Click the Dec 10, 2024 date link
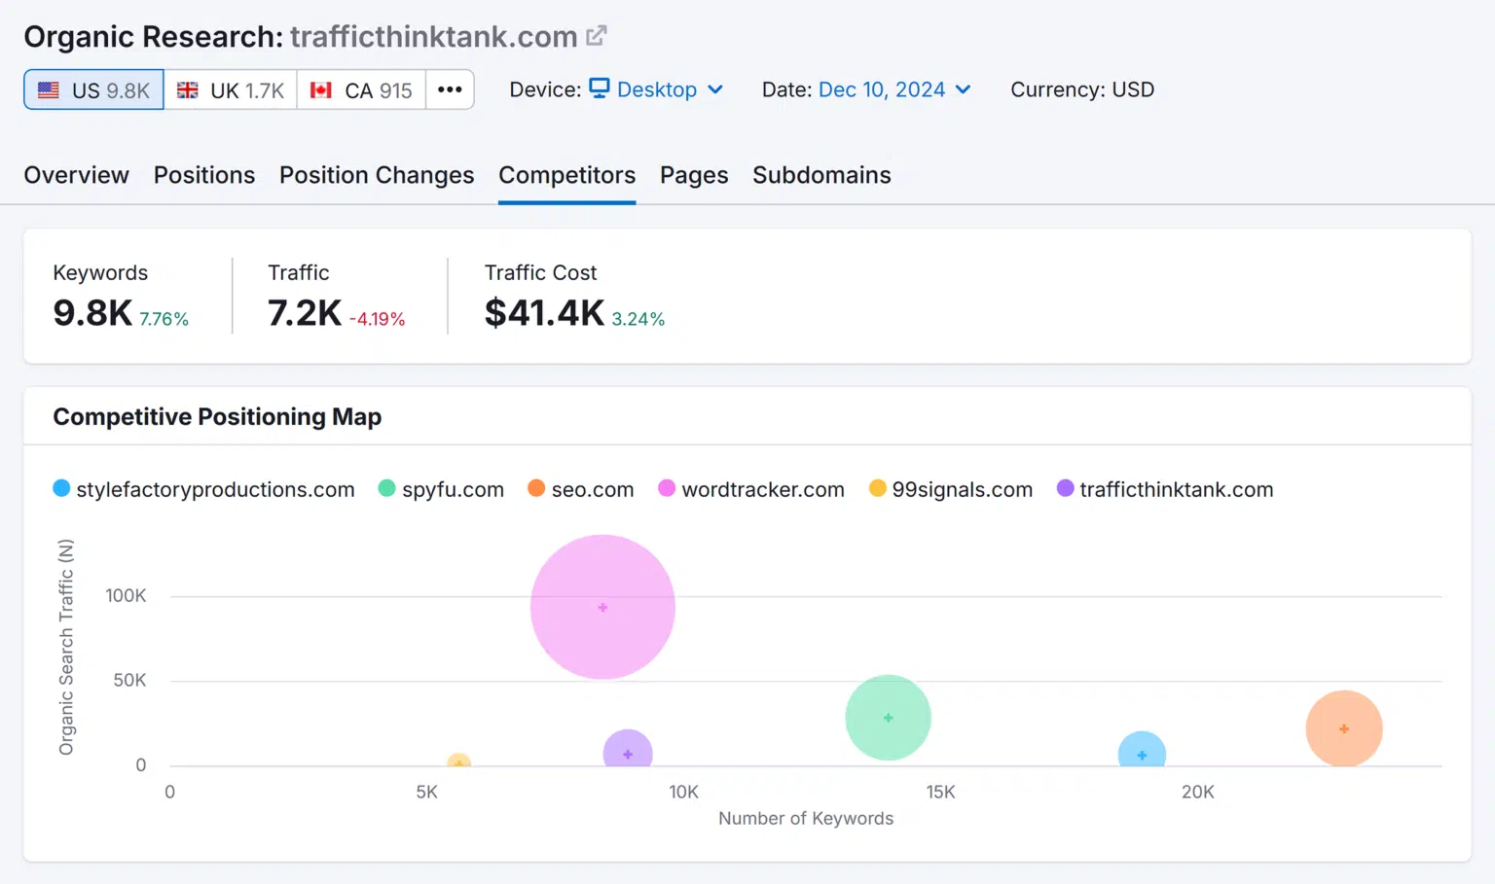Viewport: 1495px width, 884px height. [x=881, y=89]
